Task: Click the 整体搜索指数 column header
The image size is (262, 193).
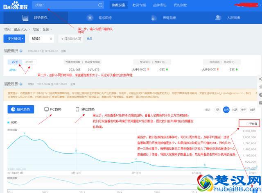Action: click(73, 62)
